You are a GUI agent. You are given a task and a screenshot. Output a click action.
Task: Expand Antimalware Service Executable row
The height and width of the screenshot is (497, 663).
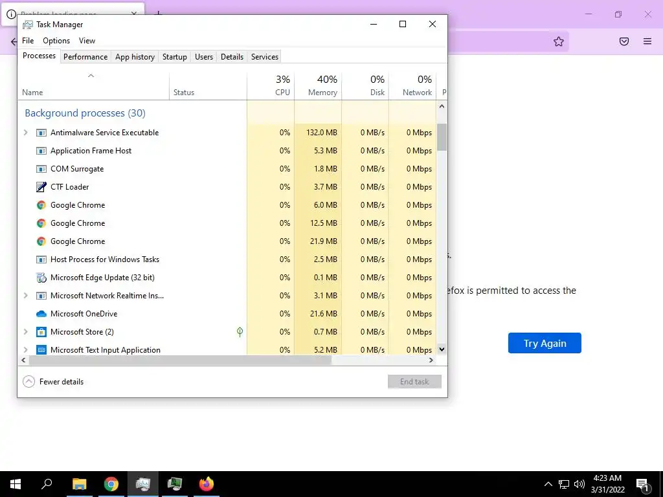point(26,133)
